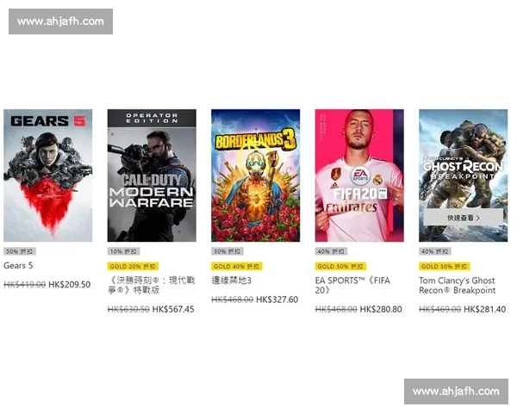Click GOLD 50% 折扣 badge under Ghost Recon
Viewport: 517px width, 413px height.
tap(445, 266)
